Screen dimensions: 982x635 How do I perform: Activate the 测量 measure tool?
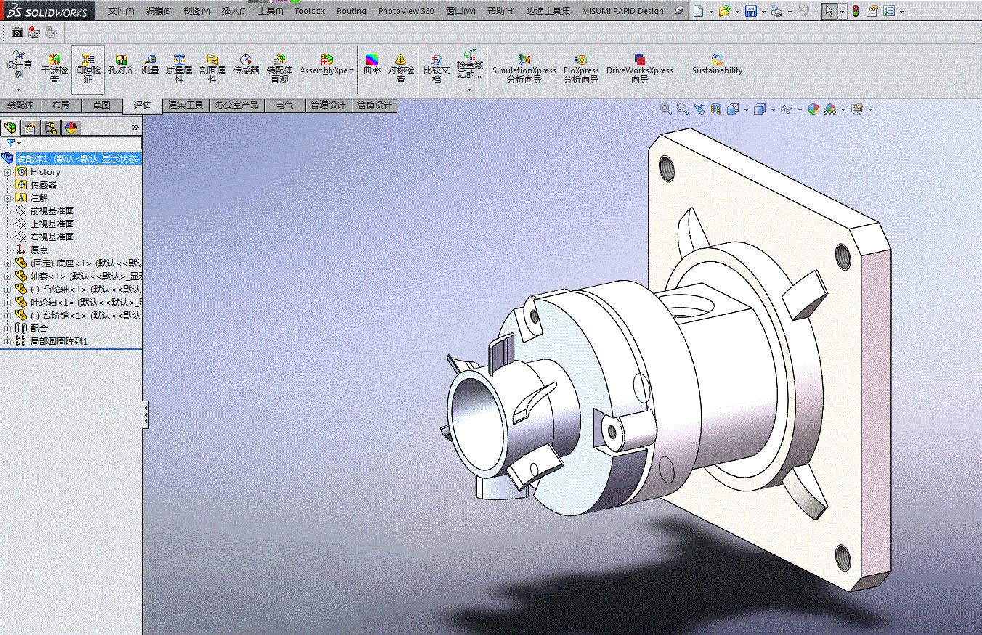click(150, 65)
